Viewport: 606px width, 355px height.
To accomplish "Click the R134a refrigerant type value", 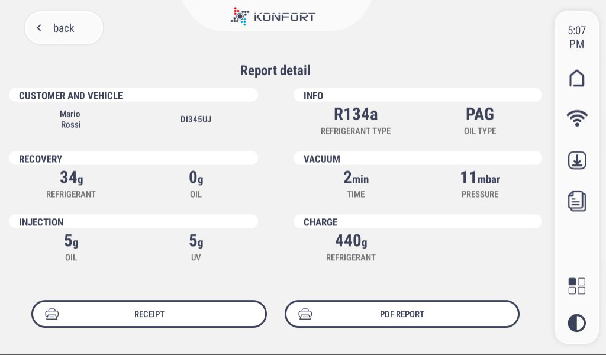I will tap(356, 114).
